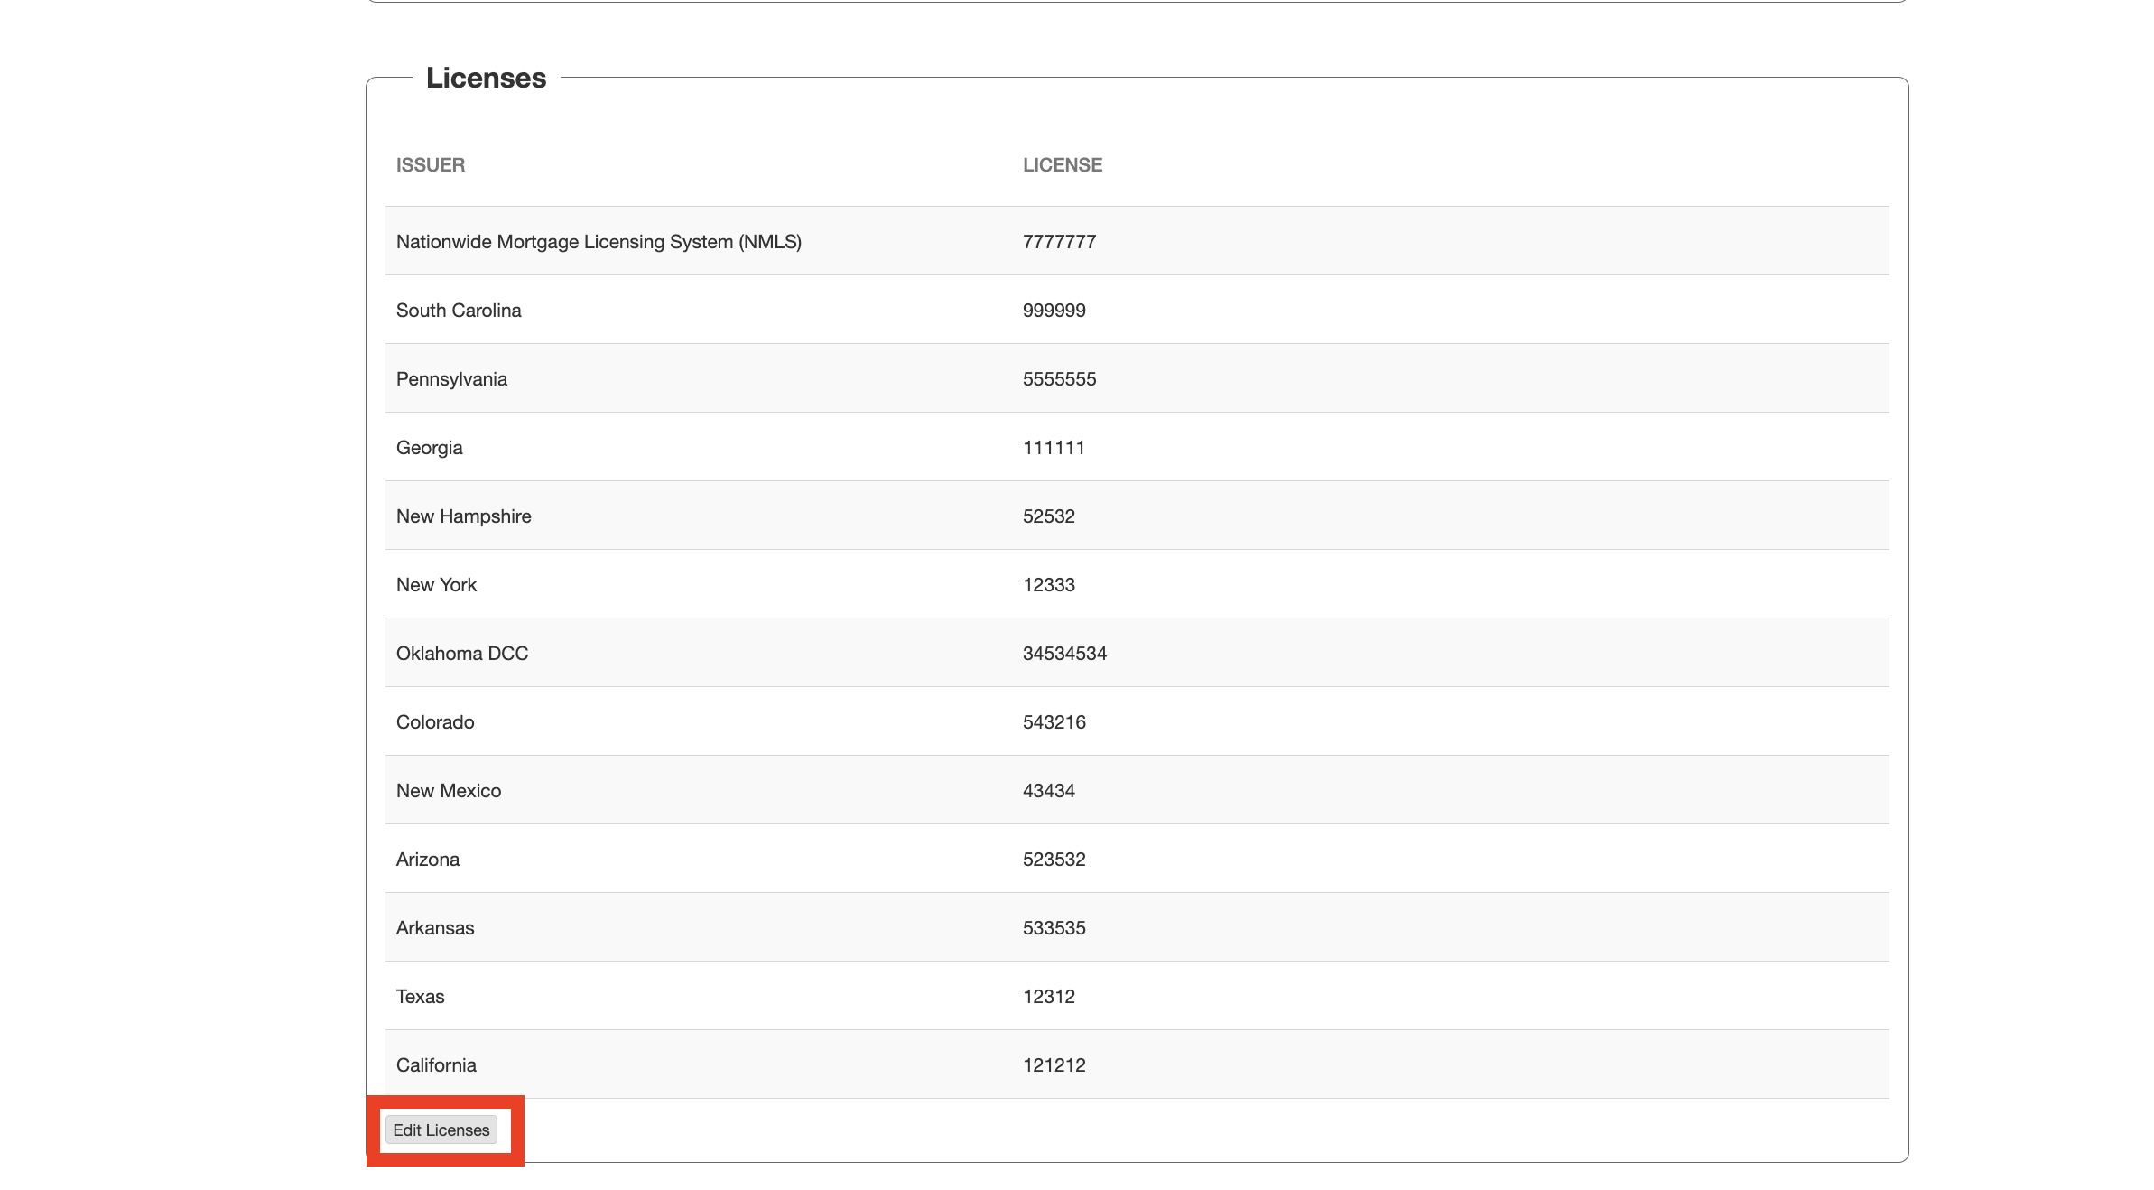Screen dimensions: 2154x1190
Task: Click the Arizona issuer cell
Action: 427,860
